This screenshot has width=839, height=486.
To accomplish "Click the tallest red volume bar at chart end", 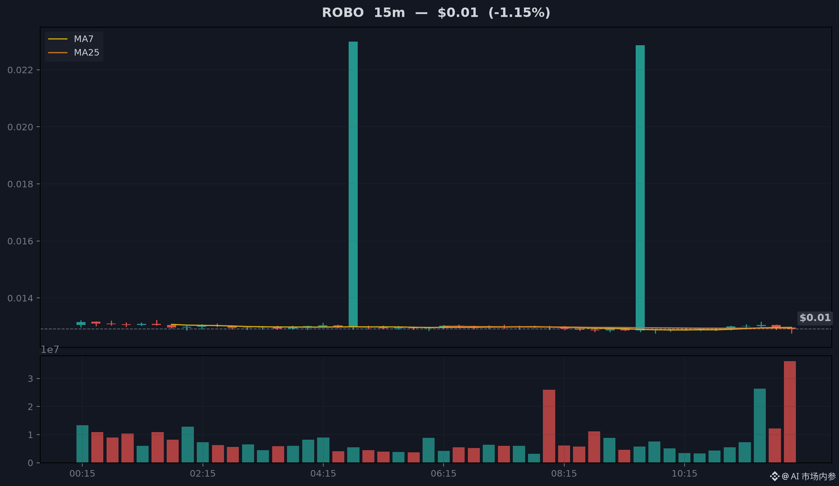I will point(790,412).
